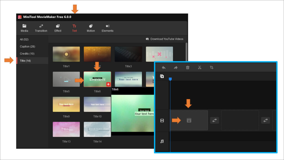Open the Motion panel
284x160 pixels.
91,28
